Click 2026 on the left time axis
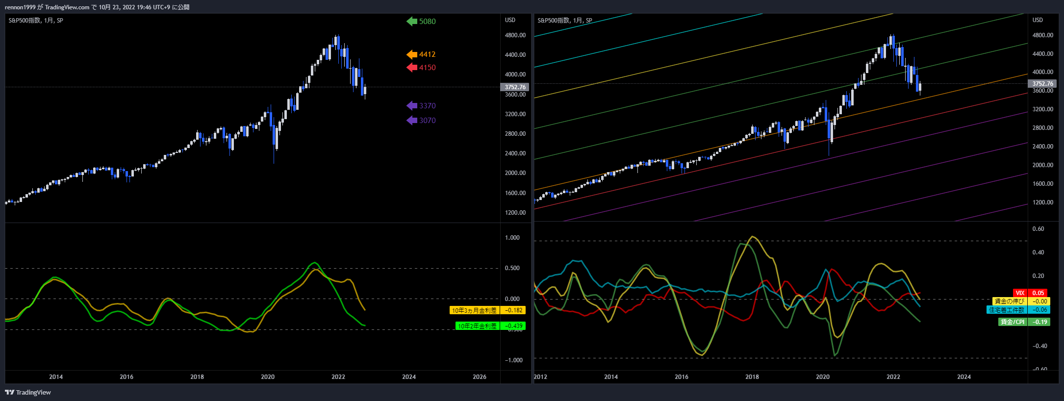The width and height of the screenshot is (1064, 401). [x=480, y=377]
